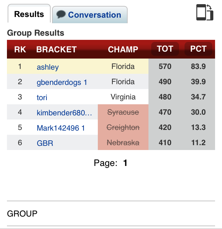This screenshot has height=229, width=222.
Task: Open the kimbender680 bracket link
Action: click(64, 113)
